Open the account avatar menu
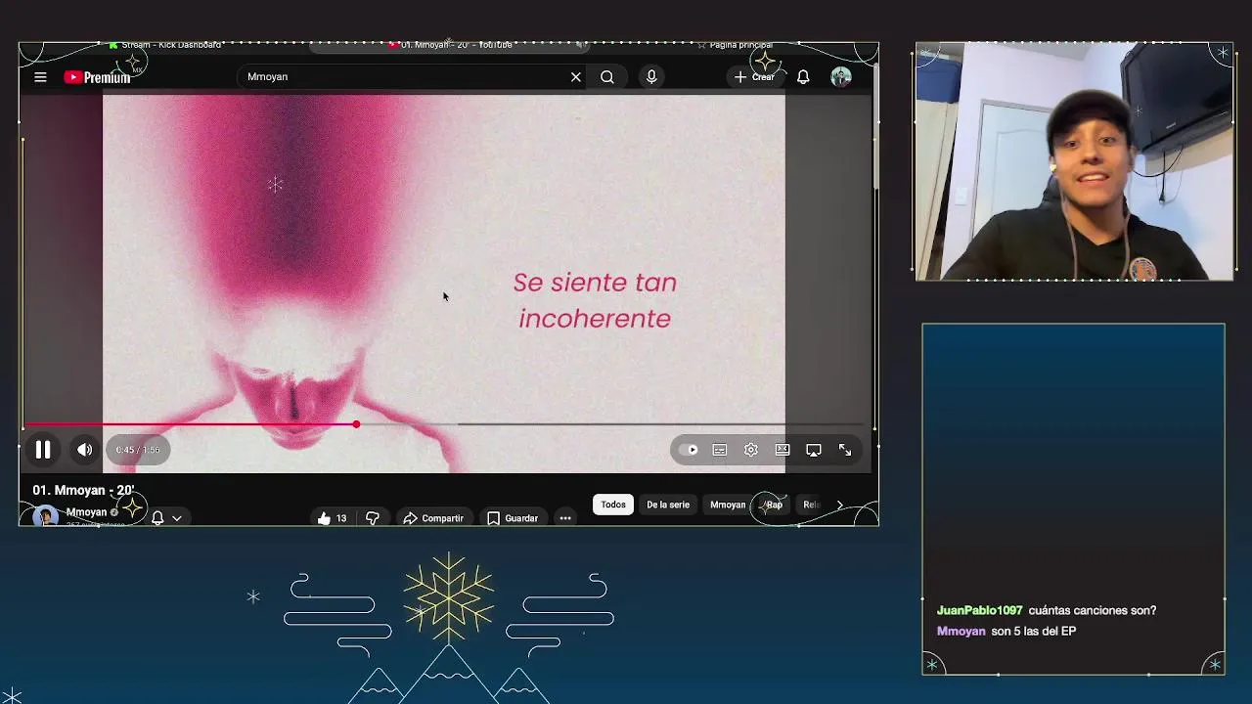Image resolution: width=1252 pixels, height=704 pixels. click(x=841, y=77)
